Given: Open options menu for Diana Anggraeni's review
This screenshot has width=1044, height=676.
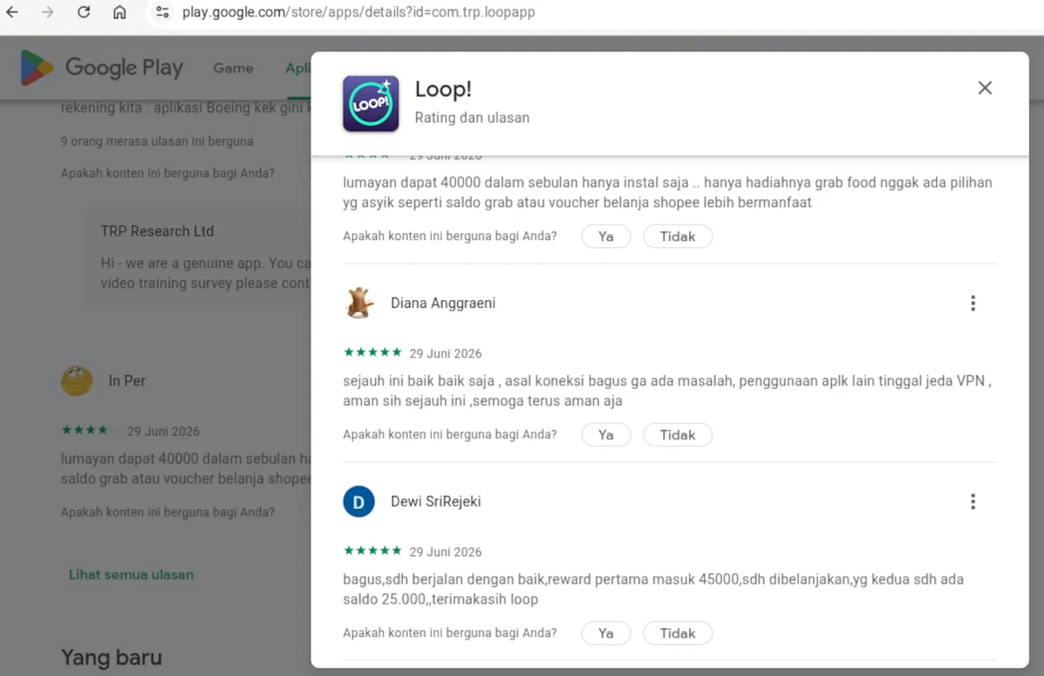Looking at the screenshot, I should [x=973, y=304].
